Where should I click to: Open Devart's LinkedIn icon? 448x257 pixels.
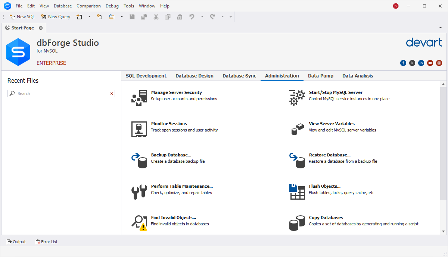pos(421,63)
